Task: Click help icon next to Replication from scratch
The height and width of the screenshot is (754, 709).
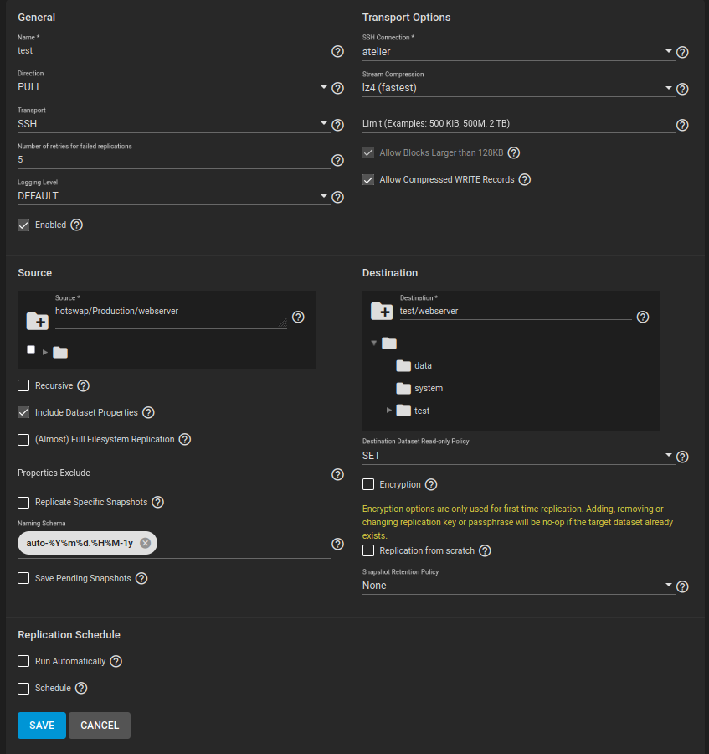Action: [x=484, y=551]
